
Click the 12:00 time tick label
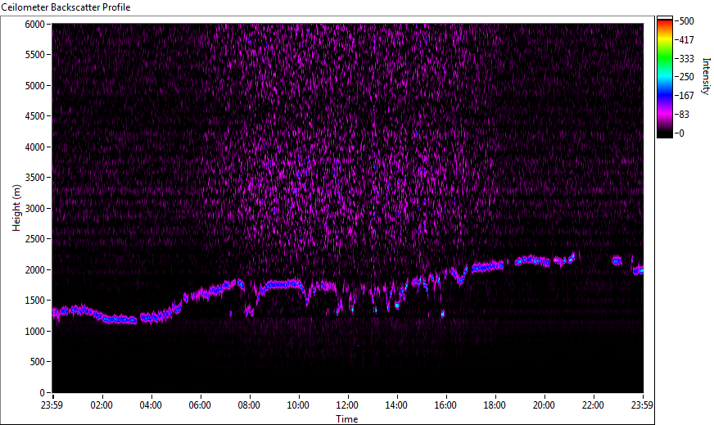(x=347, y=405)
